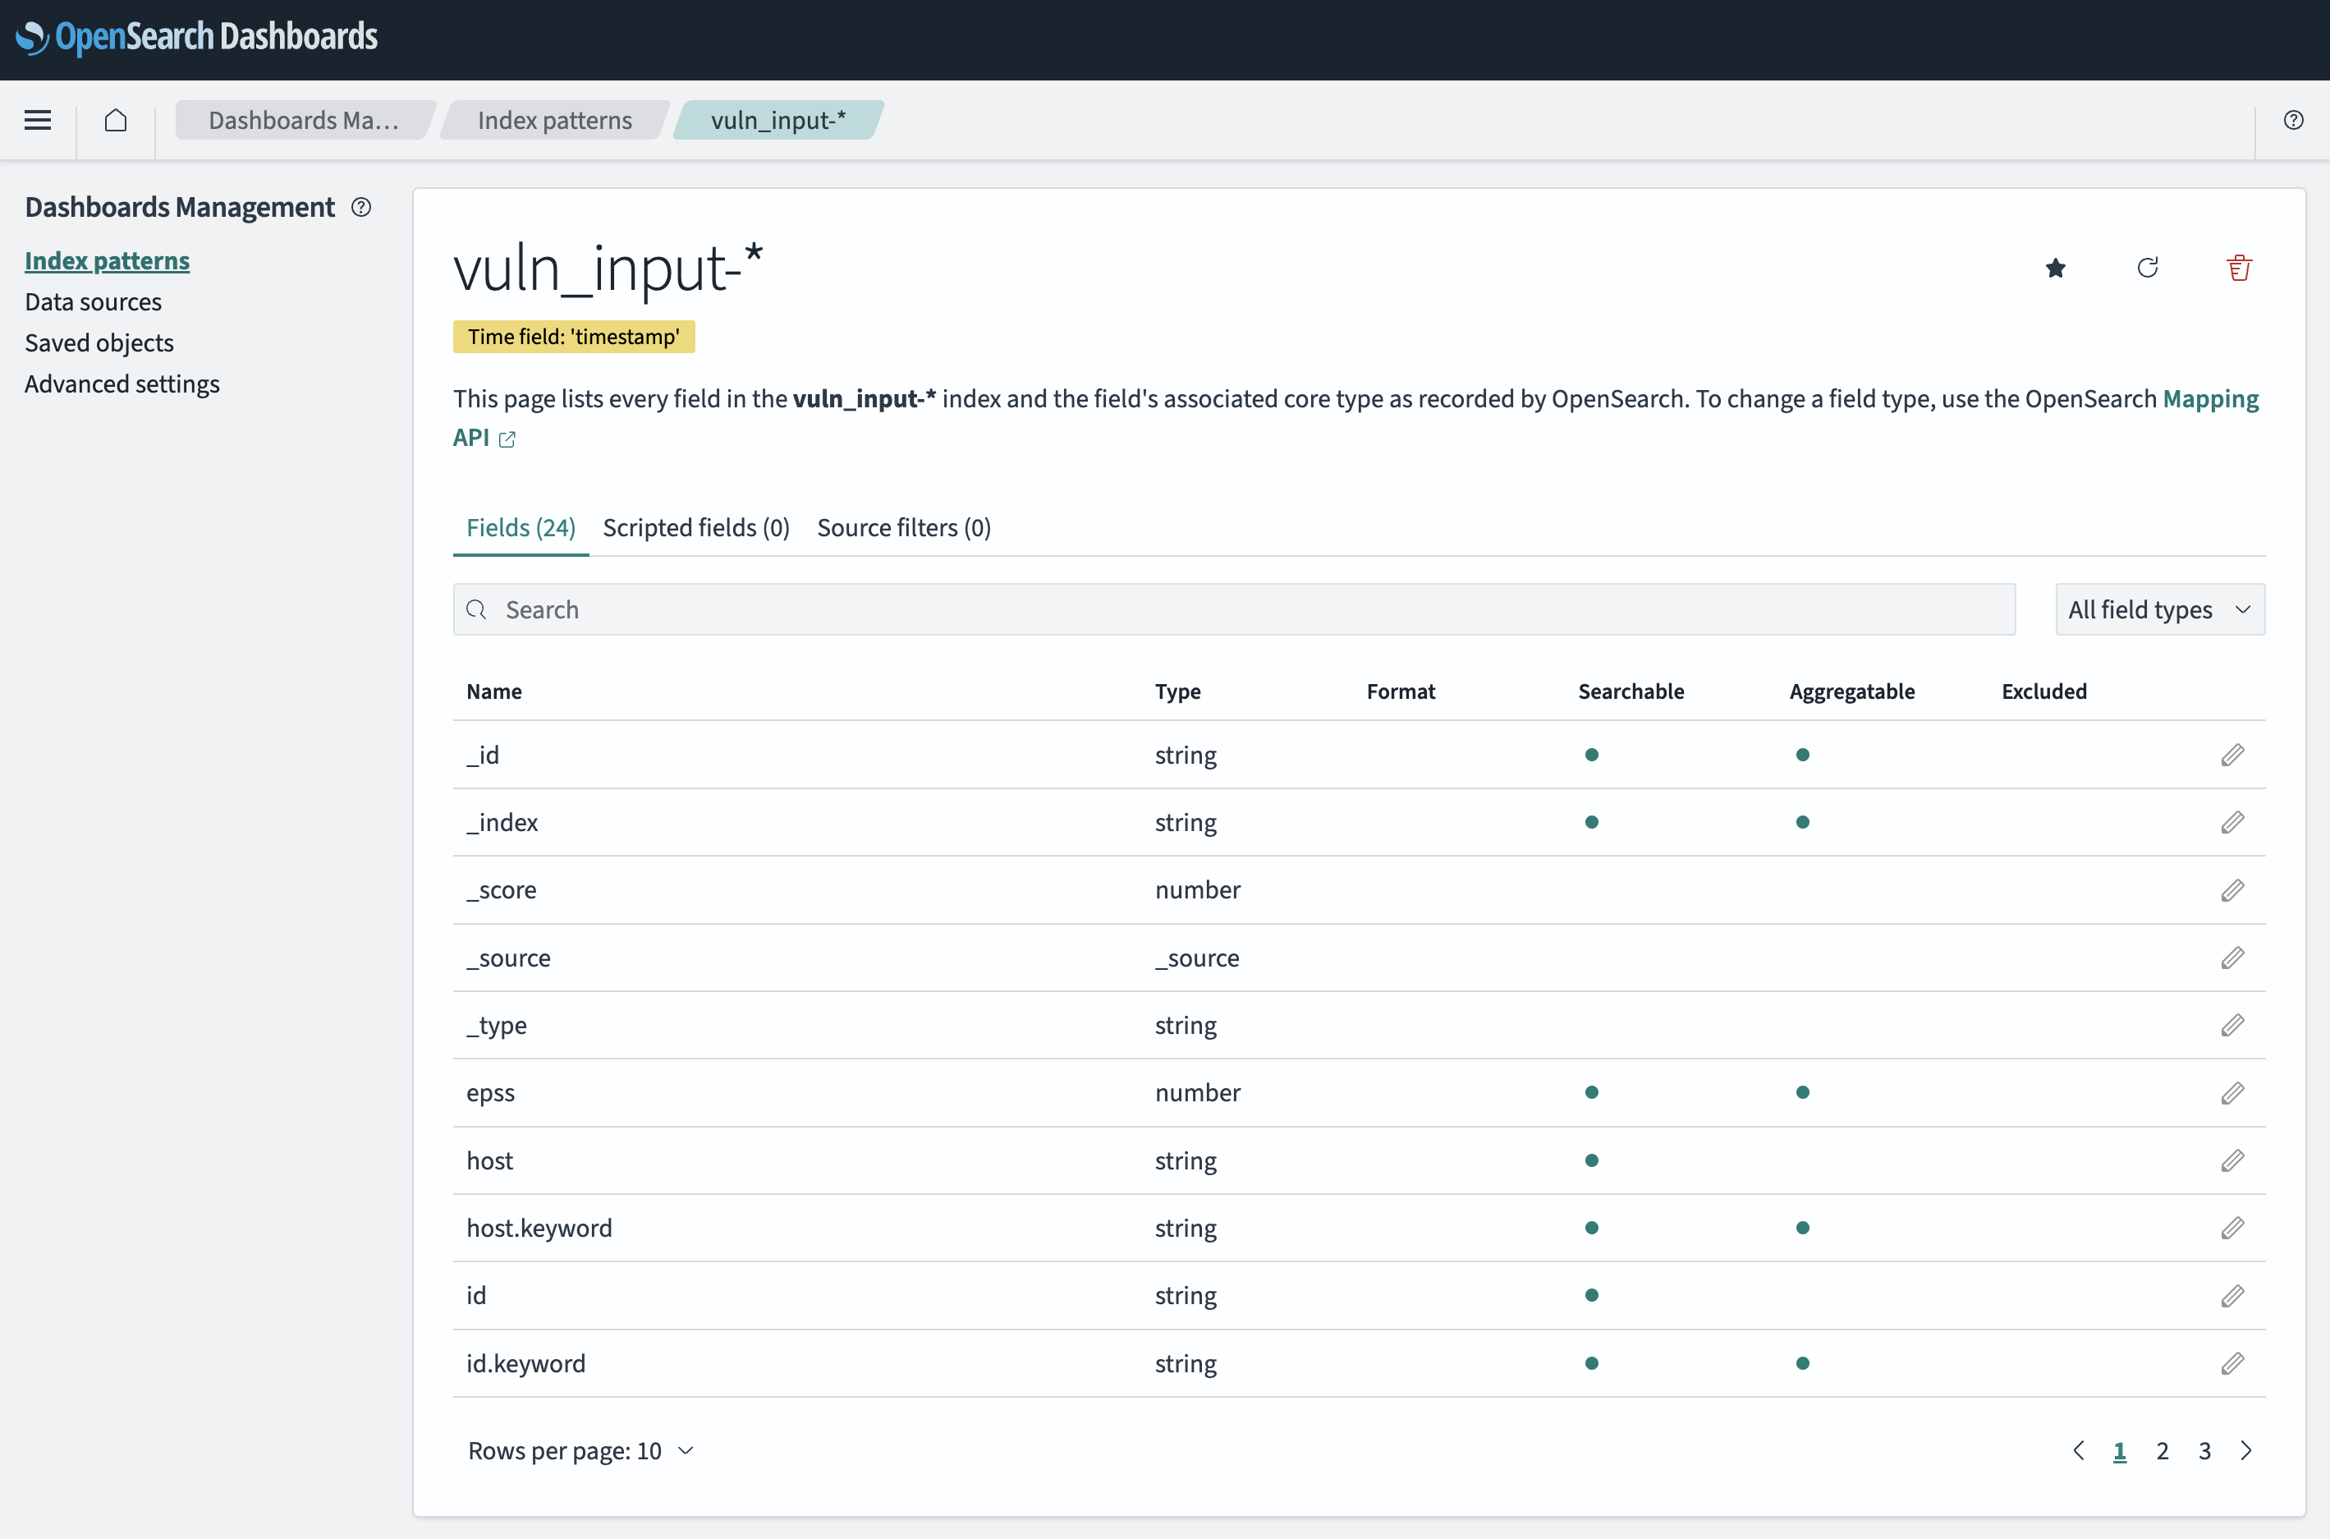This screenshot has height=1539, width=2330.
Task: Edit the epss field pencil icon
Action: [x=2232, y=1092]
